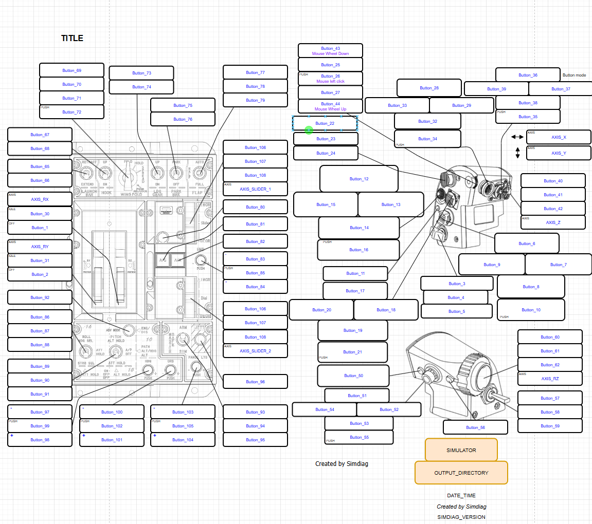Click the AXIS_SLIDER_2 box

pos(255,351)
